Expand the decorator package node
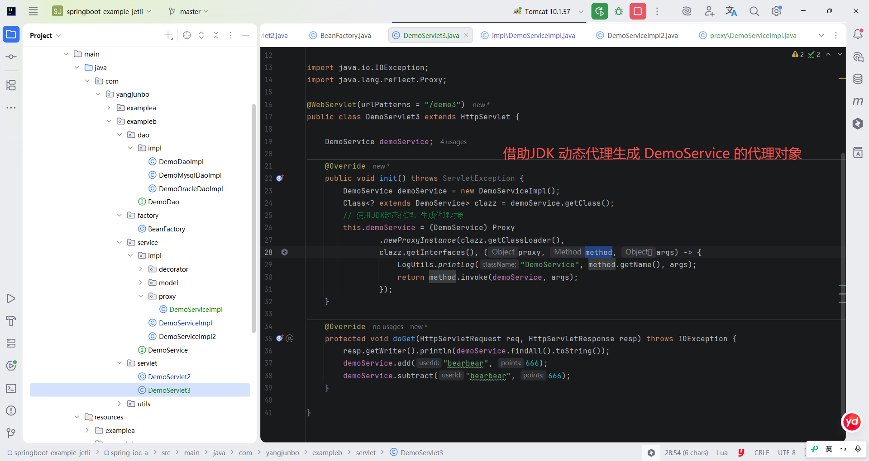Screen dimensions: 869x461 (141, 269)
